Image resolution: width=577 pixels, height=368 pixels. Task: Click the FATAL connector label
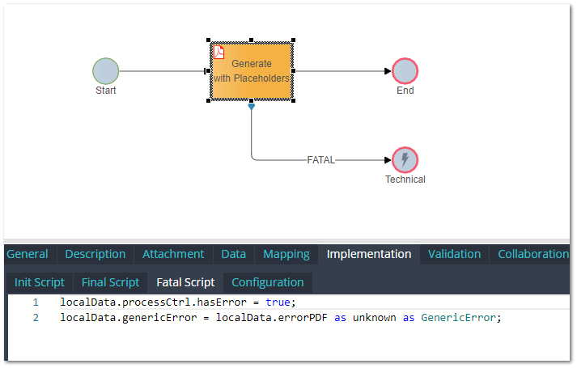[321, 160]
